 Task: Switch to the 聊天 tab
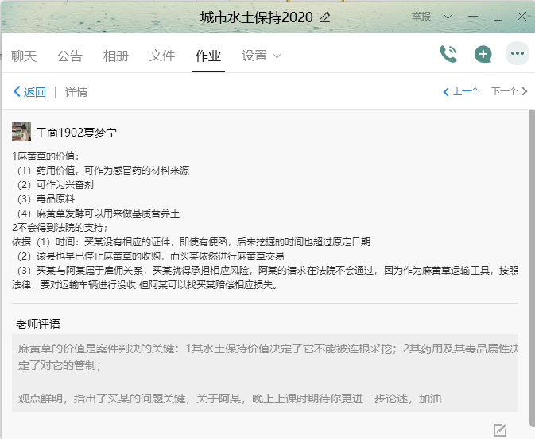coord(24,56)
